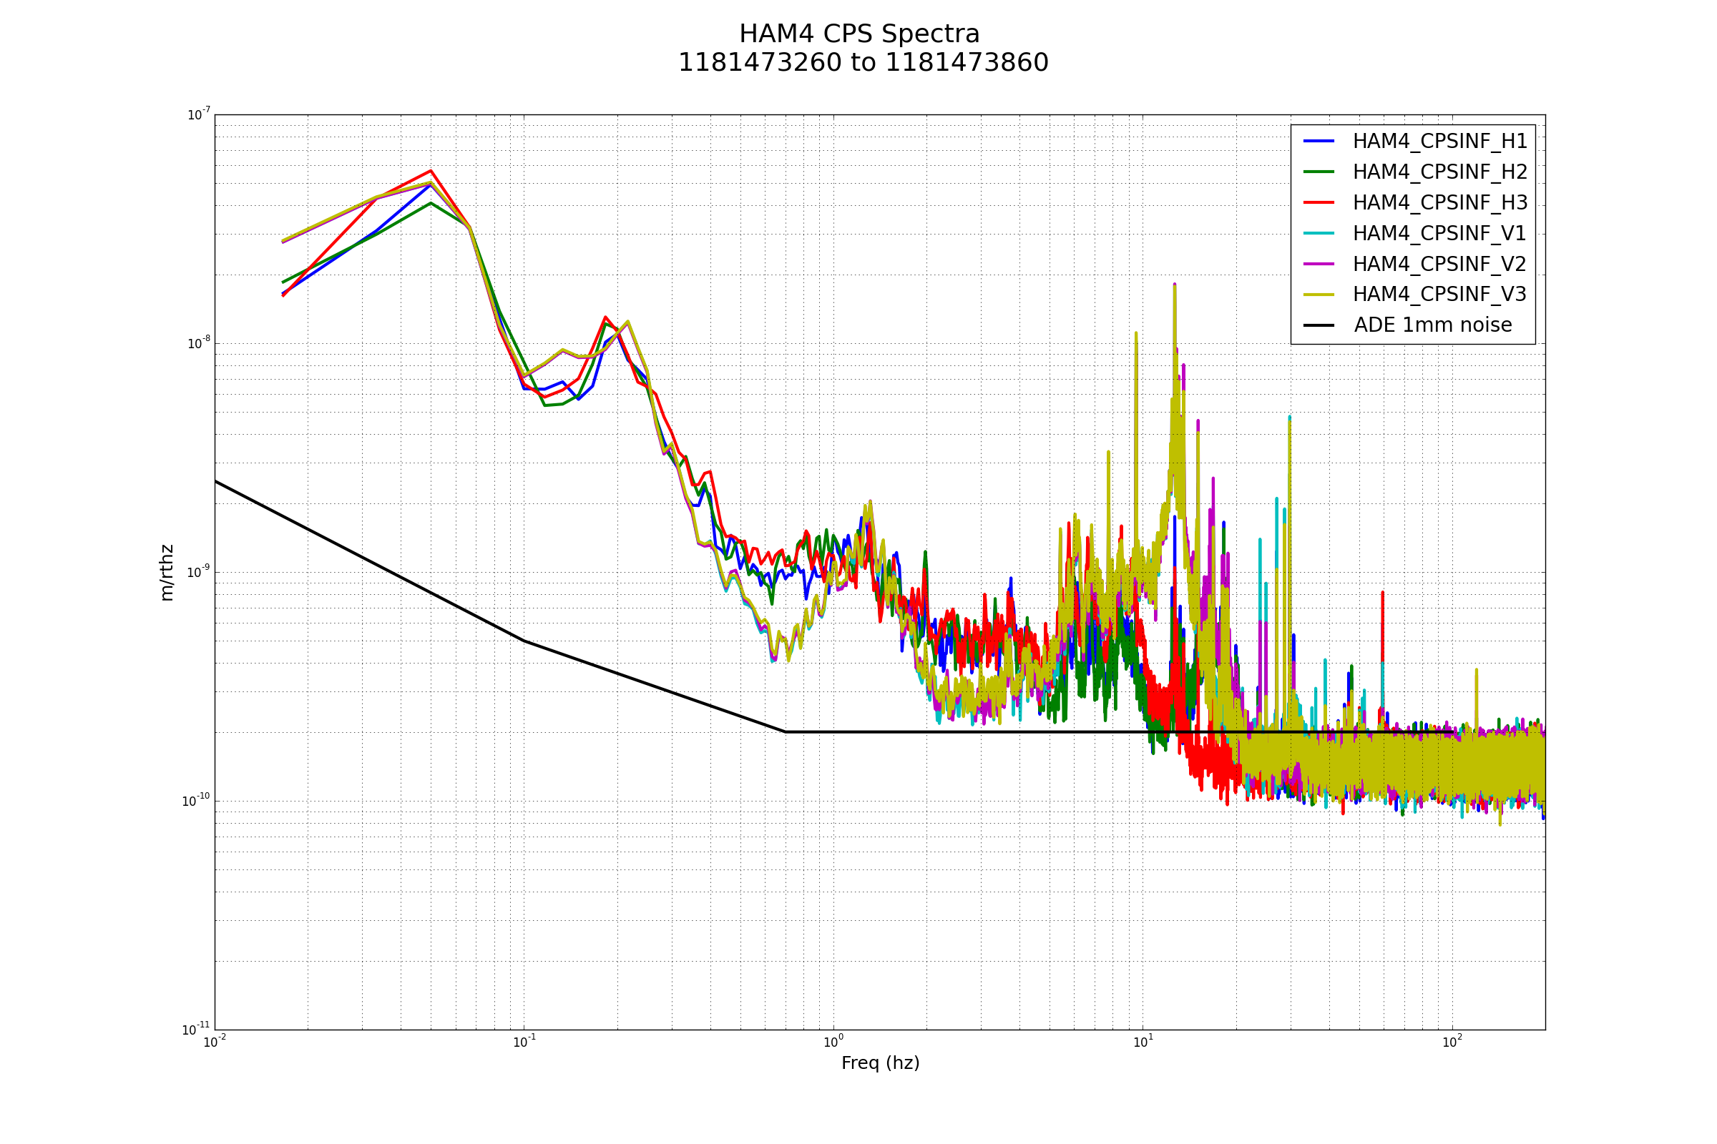Select the HAM4_CPSINF_H1 legend label
This screenshot has height=1144, width=1717.
pyautogui.click(x=1439, y=142)
